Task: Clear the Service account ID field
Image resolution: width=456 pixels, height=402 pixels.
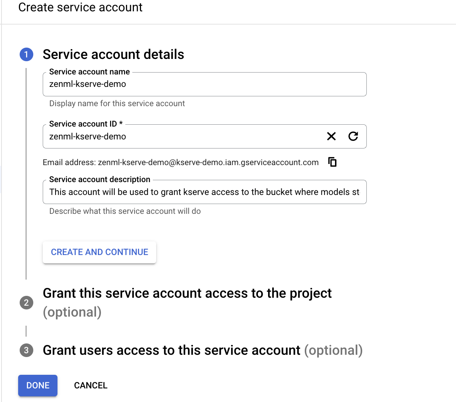Action: [x=331, y=136]
